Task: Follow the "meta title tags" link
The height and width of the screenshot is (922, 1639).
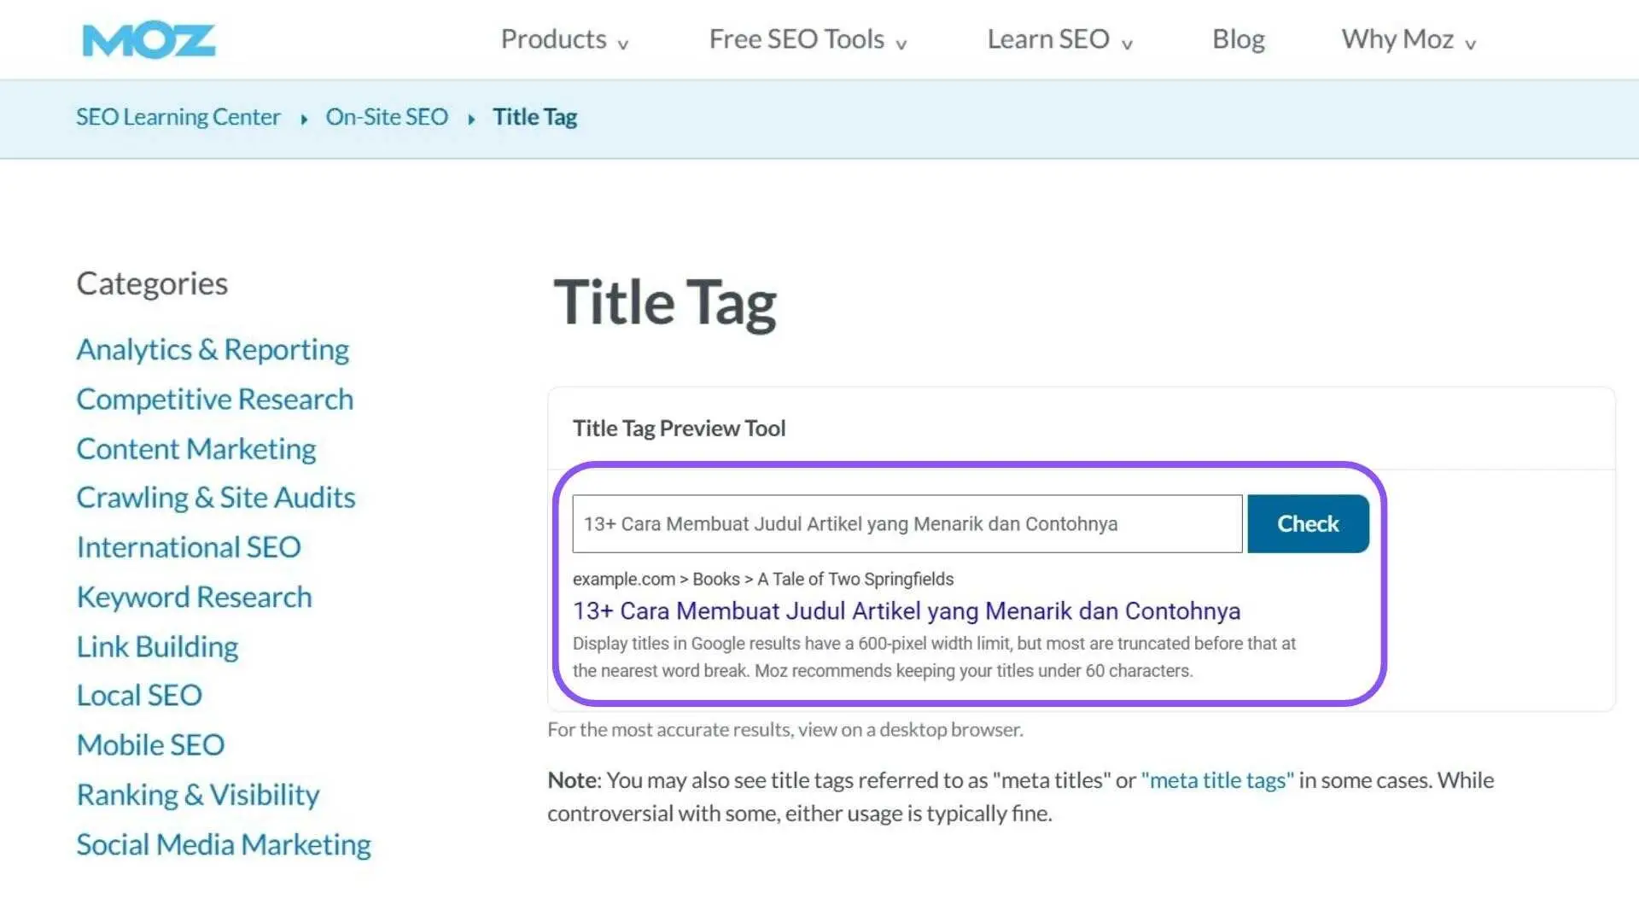Action: pyautogui.click(x=1216, y=780)
